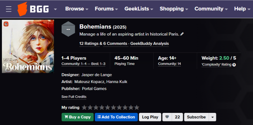Rate the game with the first star
The width and height of the screenshot is (253, 125).
(84, 107)
